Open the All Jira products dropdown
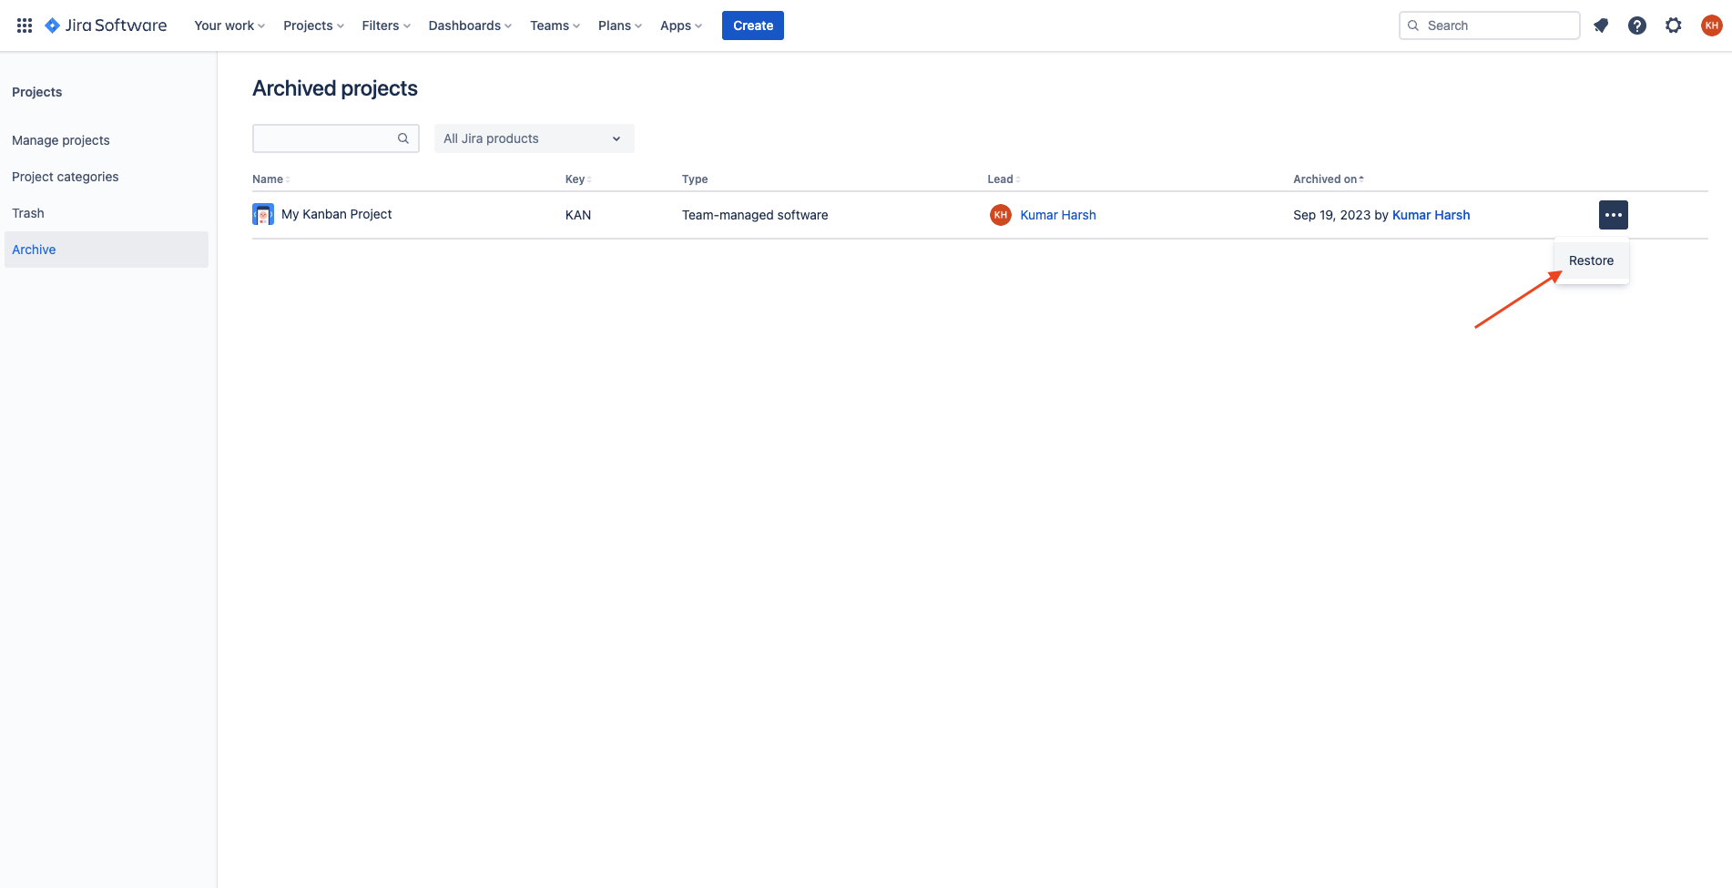Viewport: 1732px width, 888px height. (534, 138)
